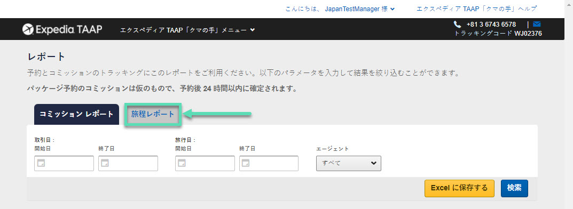This screenshot has width=573, height=209.
Task: Open エクスペディア TAAP「クマの手」メニュー dropdown
Action: click(x=187, y=30)
